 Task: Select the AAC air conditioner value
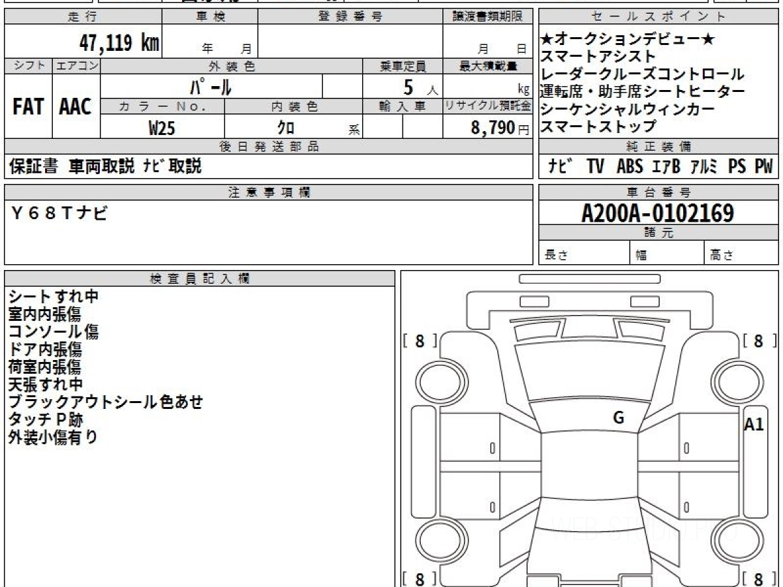[x=76, y=106]
